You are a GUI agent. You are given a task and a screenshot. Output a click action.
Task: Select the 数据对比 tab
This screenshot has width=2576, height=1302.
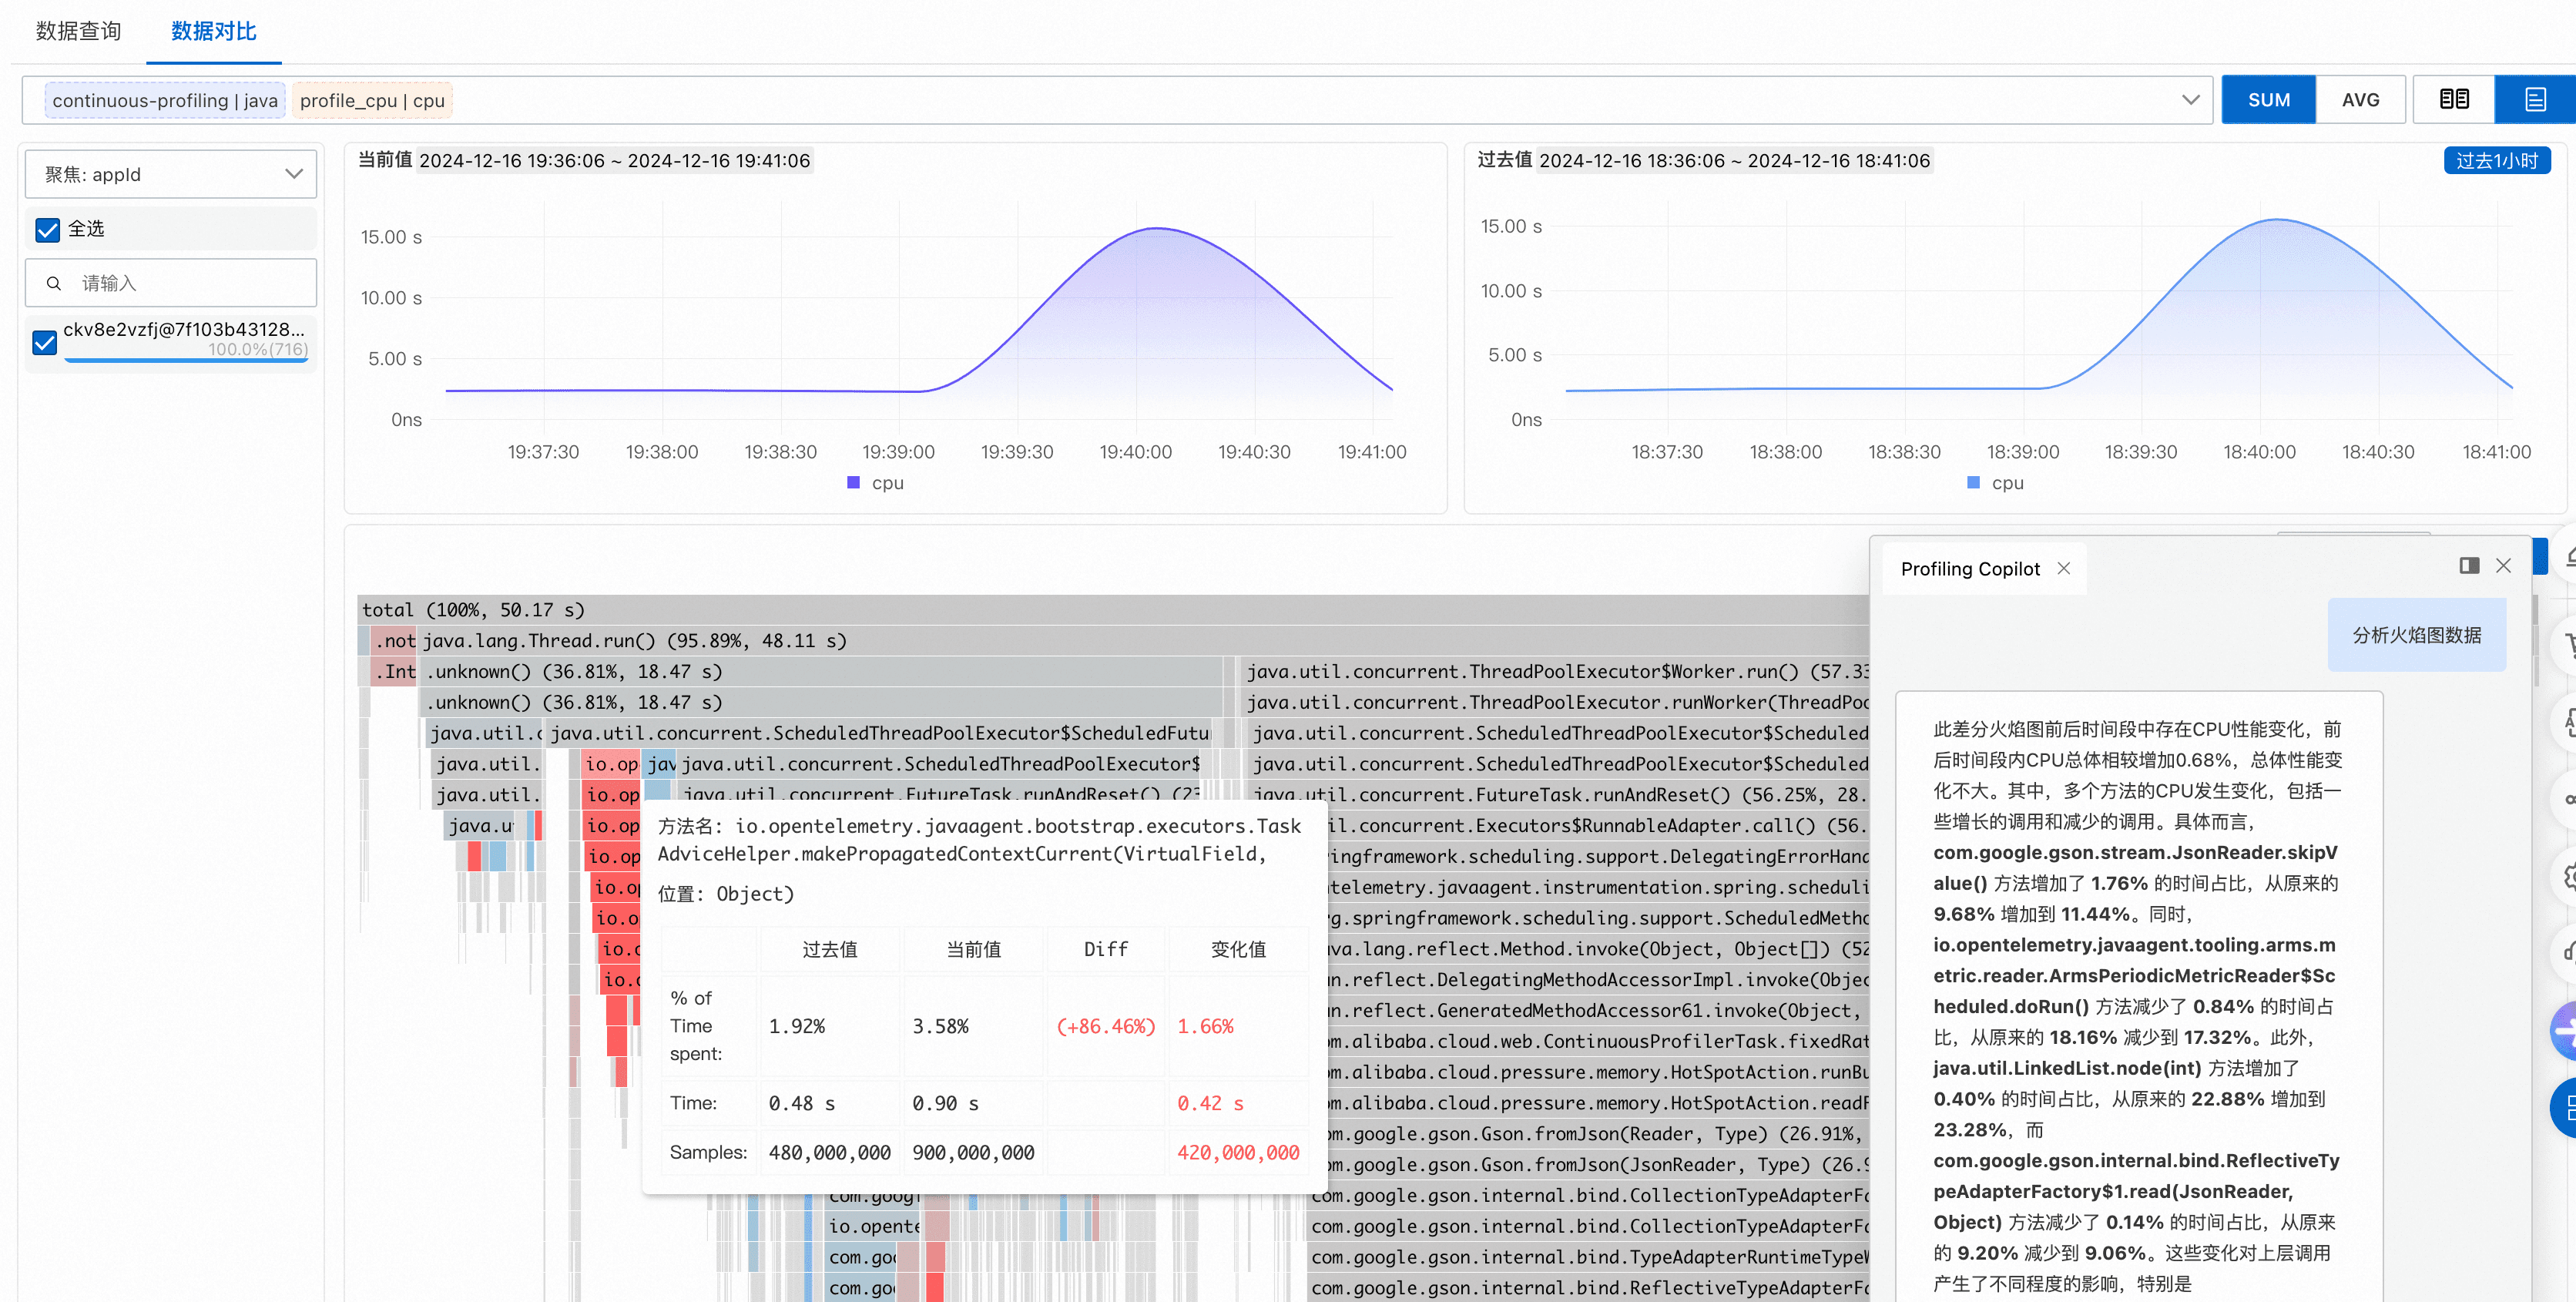[x=213, y=31]
